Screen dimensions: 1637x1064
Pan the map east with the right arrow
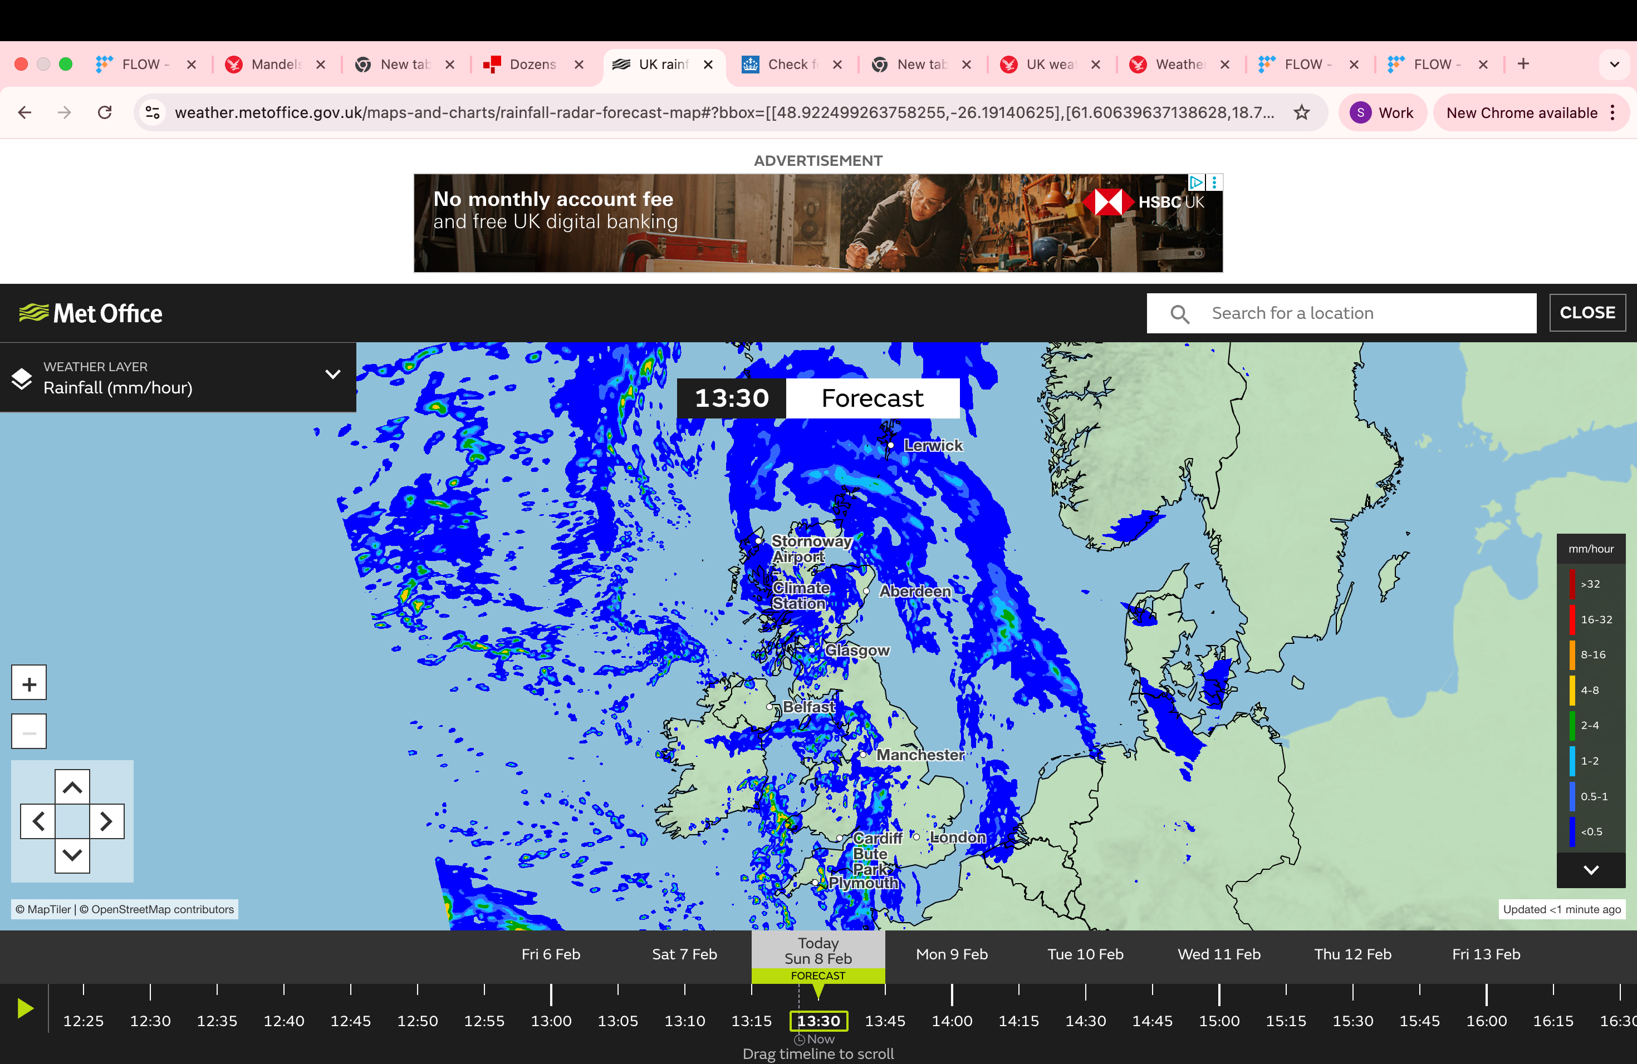(x=106, y=821)
